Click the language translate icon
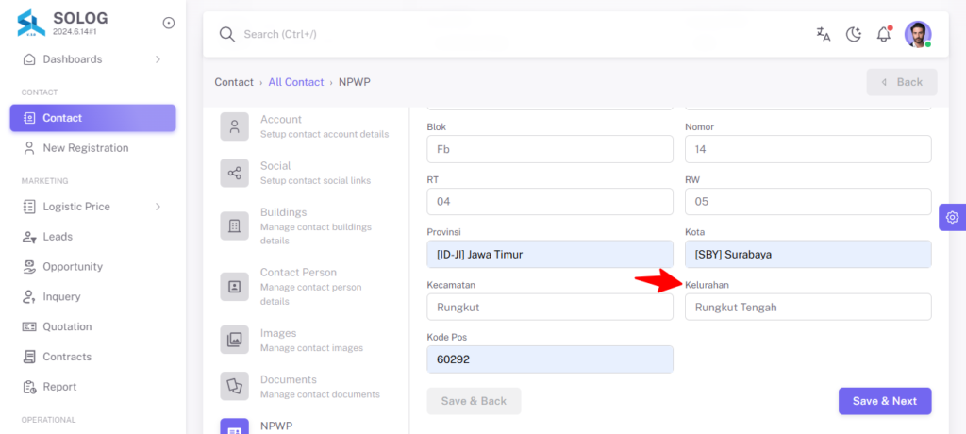This screenshot has height=434, width=966. (823, 35)
